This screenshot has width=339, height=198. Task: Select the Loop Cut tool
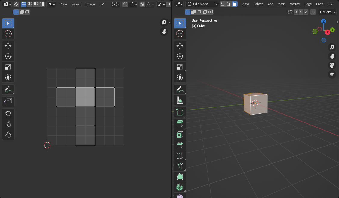point(180,156)
